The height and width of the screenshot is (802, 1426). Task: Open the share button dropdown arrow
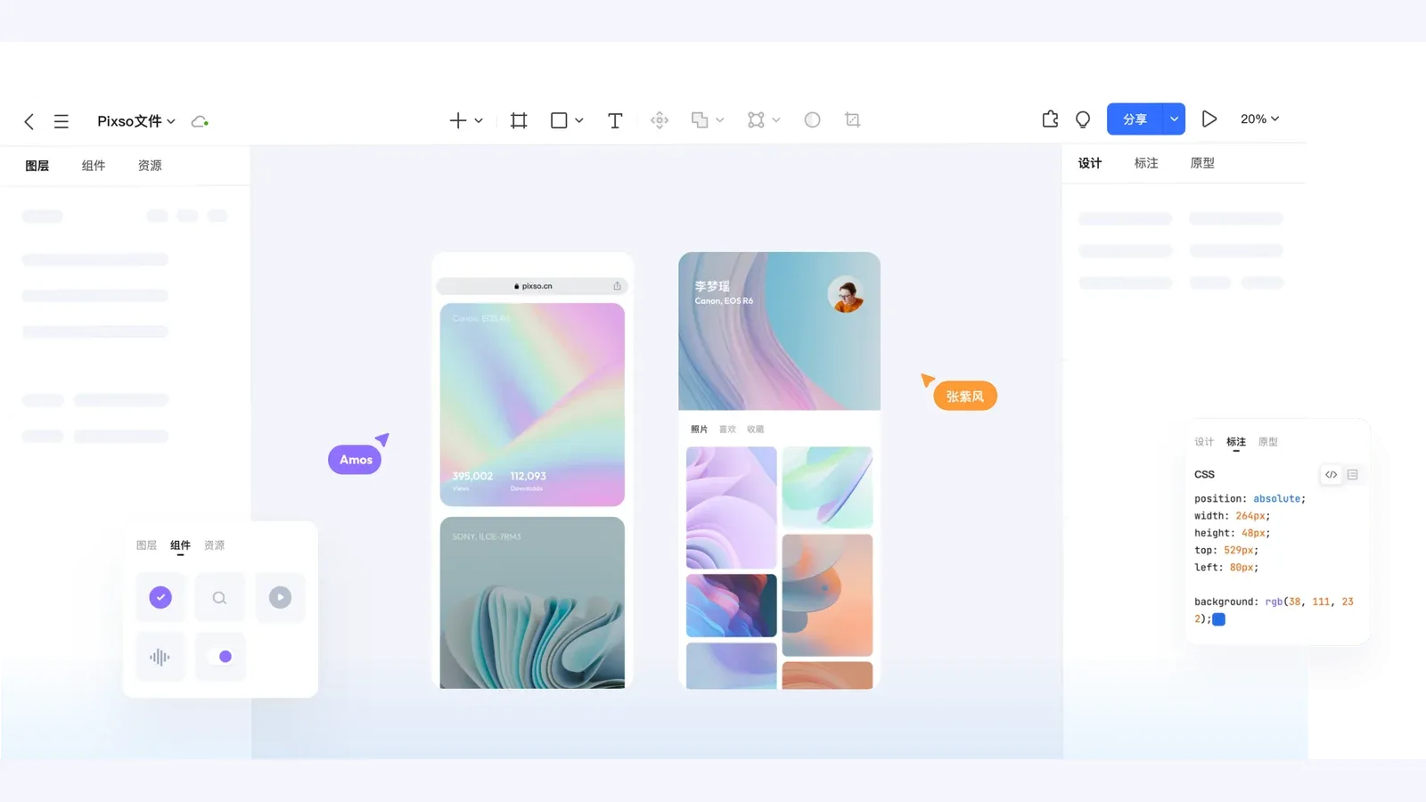pyautogui.click(x=1175, y=119)
